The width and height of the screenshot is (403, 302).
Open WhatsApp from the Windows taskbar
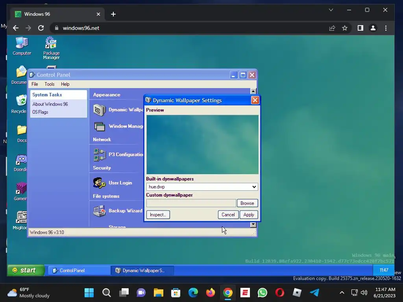pyautogui.click(x=263, y=293)
